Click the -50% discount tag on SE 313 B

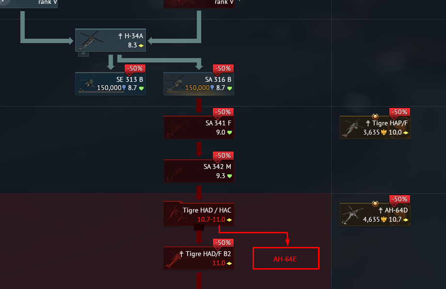(135, 69)
